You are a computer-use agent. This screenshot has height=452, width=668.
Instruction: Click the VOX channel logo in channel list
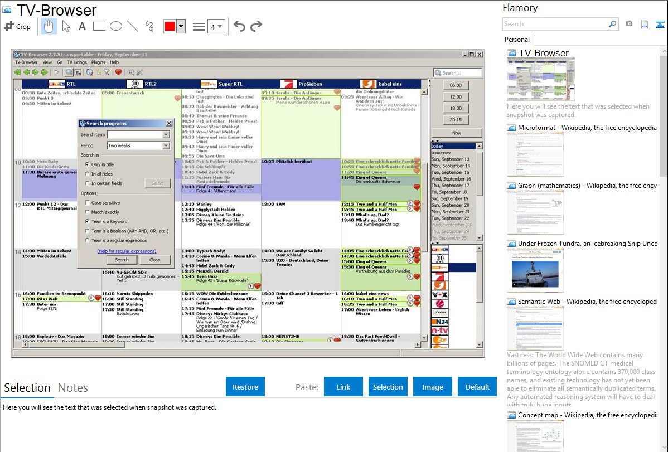click(x=439, y=294)
